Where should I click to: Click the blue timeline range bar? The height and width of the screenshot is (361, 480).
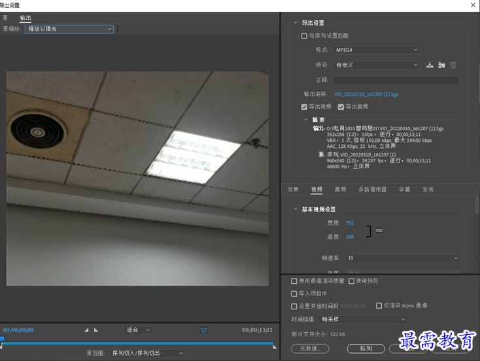137,343
